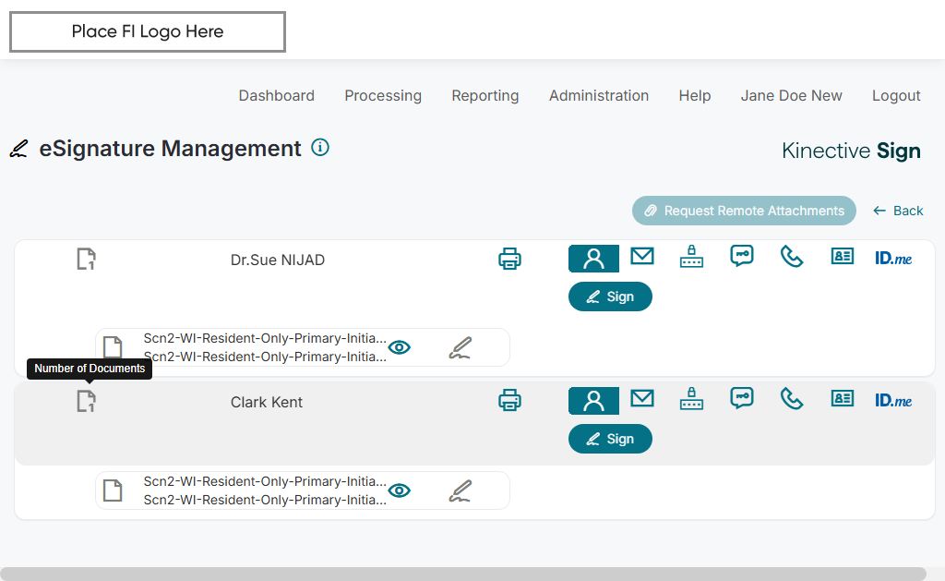The height and width of the screenshot is (581, 945).
Task: Click the print icon for Dr.Sue NIJAD
Action: (x=509, y=259)
